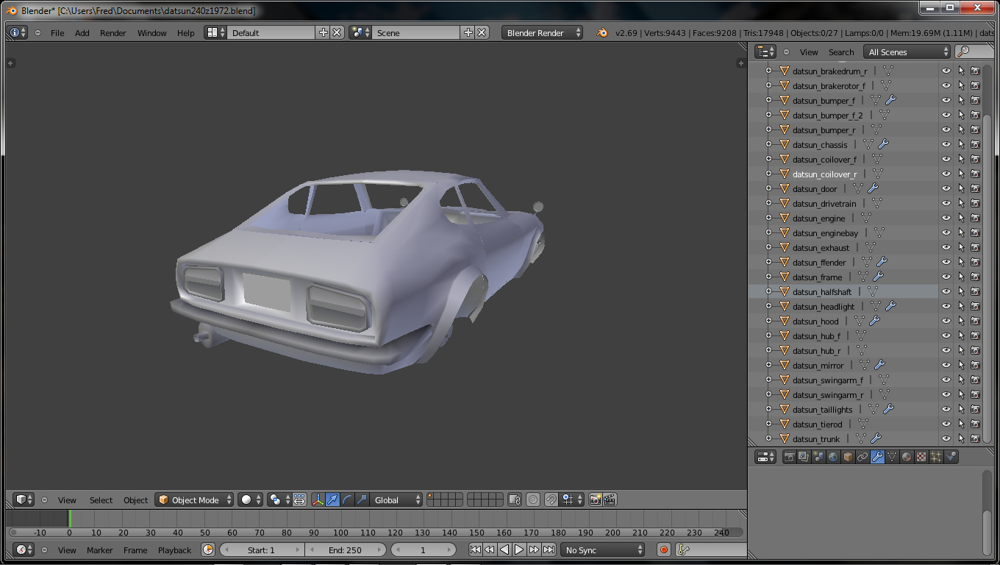Open the Render menu
Image resolution: width=1000 pixels, height=565 pixels.
tap(113, 33)
